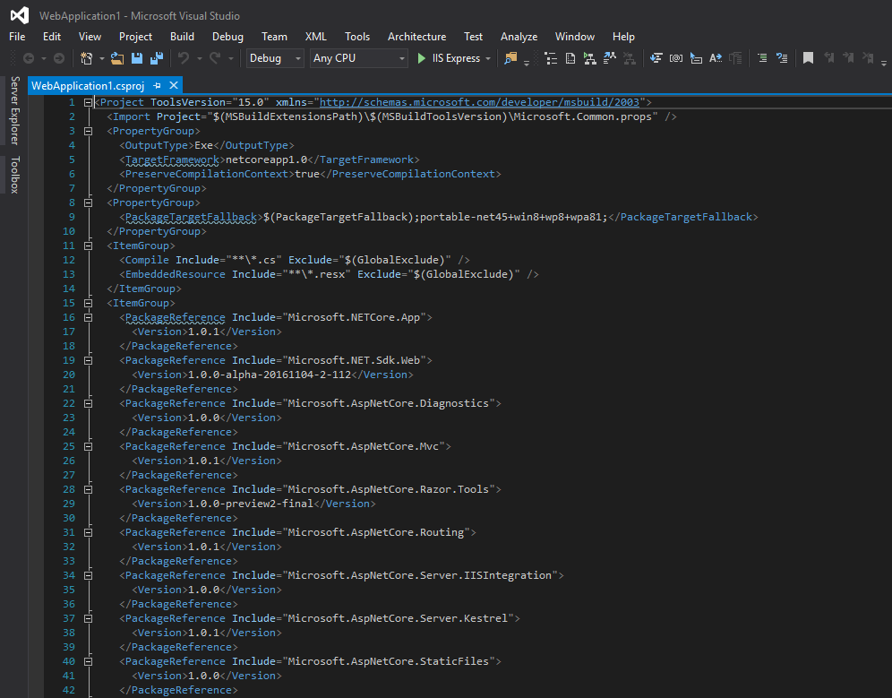Collapse the PropertyGroup on line 8

(x=88, y=203)
